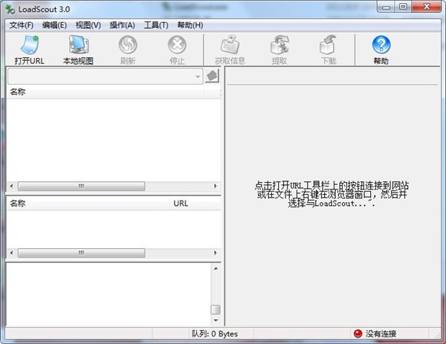Click the Extract (提取) toolbar icon
Image resolution: width=446 pixels, height=344 pixels.
point(279,45)
